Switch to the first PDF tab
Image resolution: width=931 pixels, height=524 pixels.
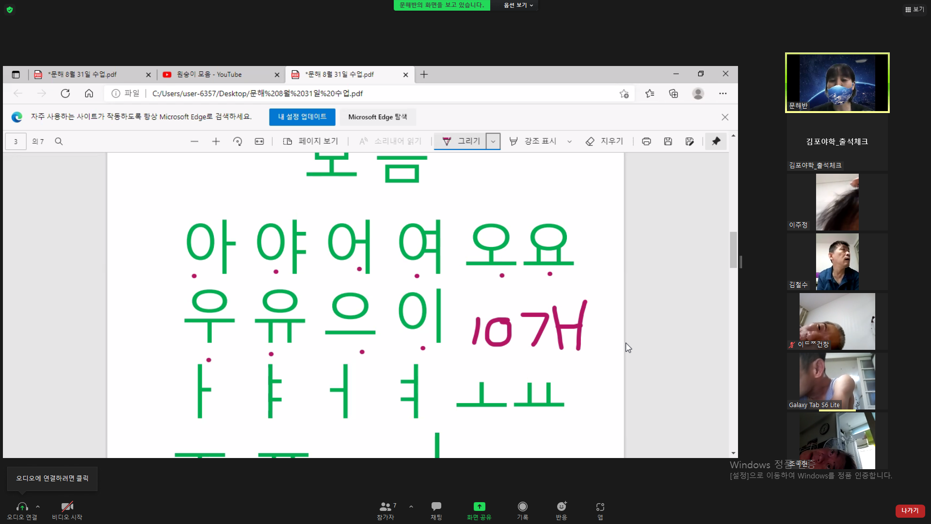92,74
